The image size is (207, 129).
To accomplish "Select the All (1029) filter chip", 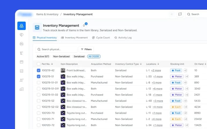I will tap(94, 56).
